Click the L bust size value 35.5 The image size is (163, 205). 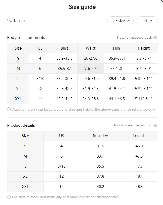[100, 166]
